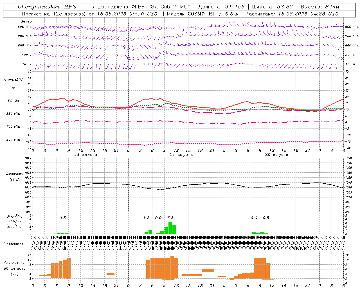This screenshot has width=360, height=288.
Task: Click the 7.3 precipitation total
Action: 170,218
